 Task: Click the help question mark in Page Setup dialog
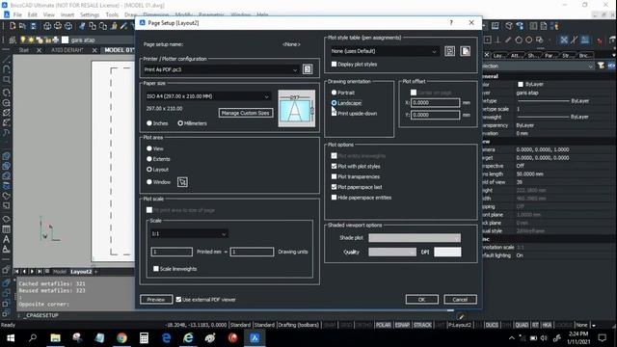tap(451, 23)
